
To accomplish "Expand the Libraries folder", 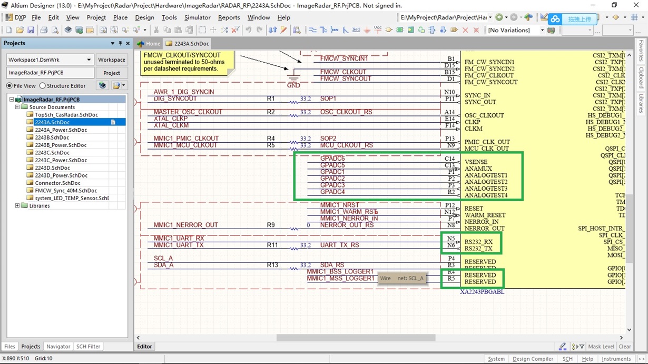I will tap(17, 205).
